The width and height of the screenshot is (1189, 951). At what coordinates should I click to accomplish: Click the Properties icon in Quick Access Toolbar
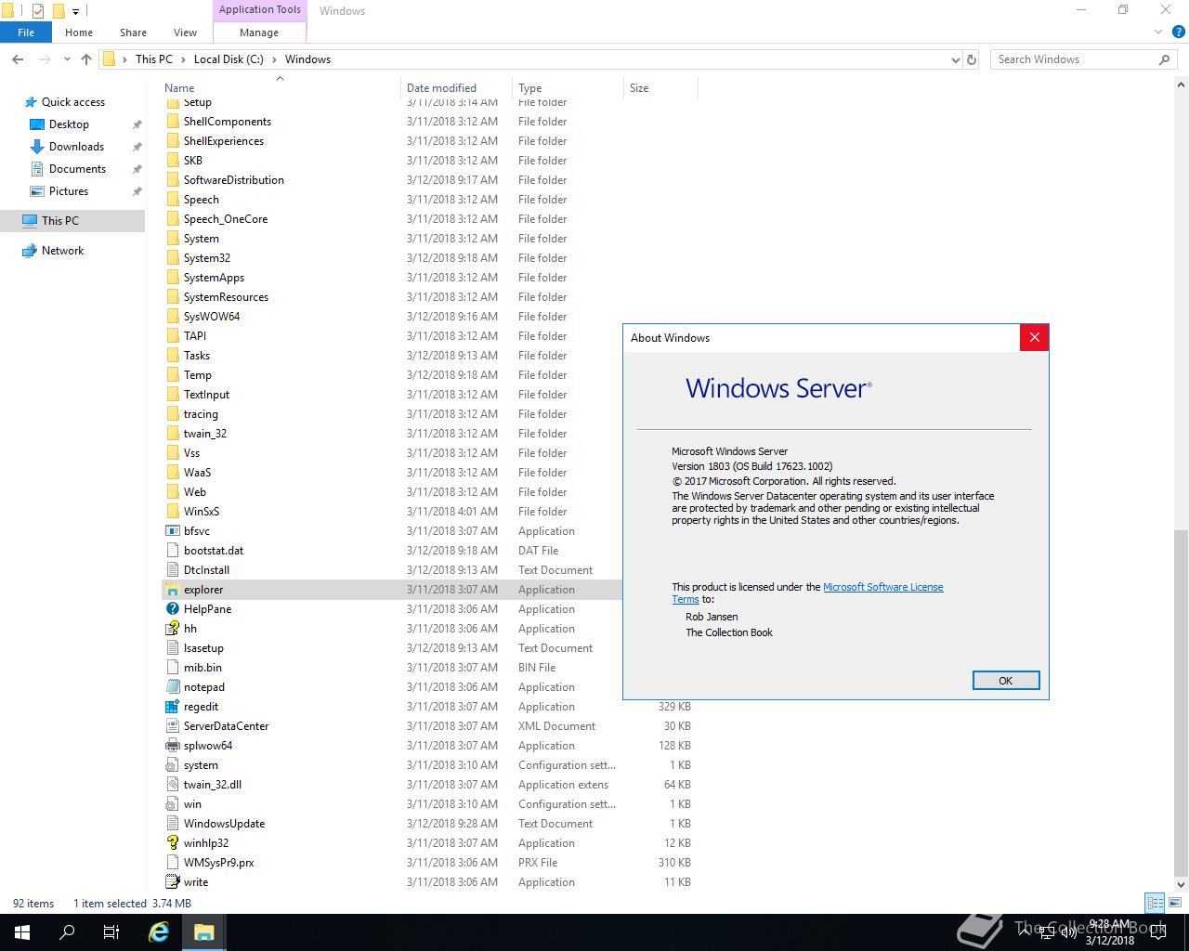37,11
